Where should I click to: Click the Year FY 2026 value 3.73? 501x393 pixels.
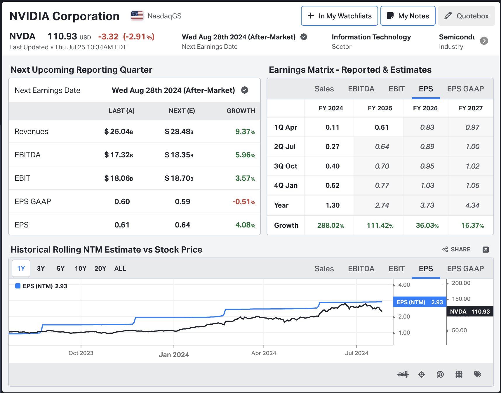coord(427,205)
